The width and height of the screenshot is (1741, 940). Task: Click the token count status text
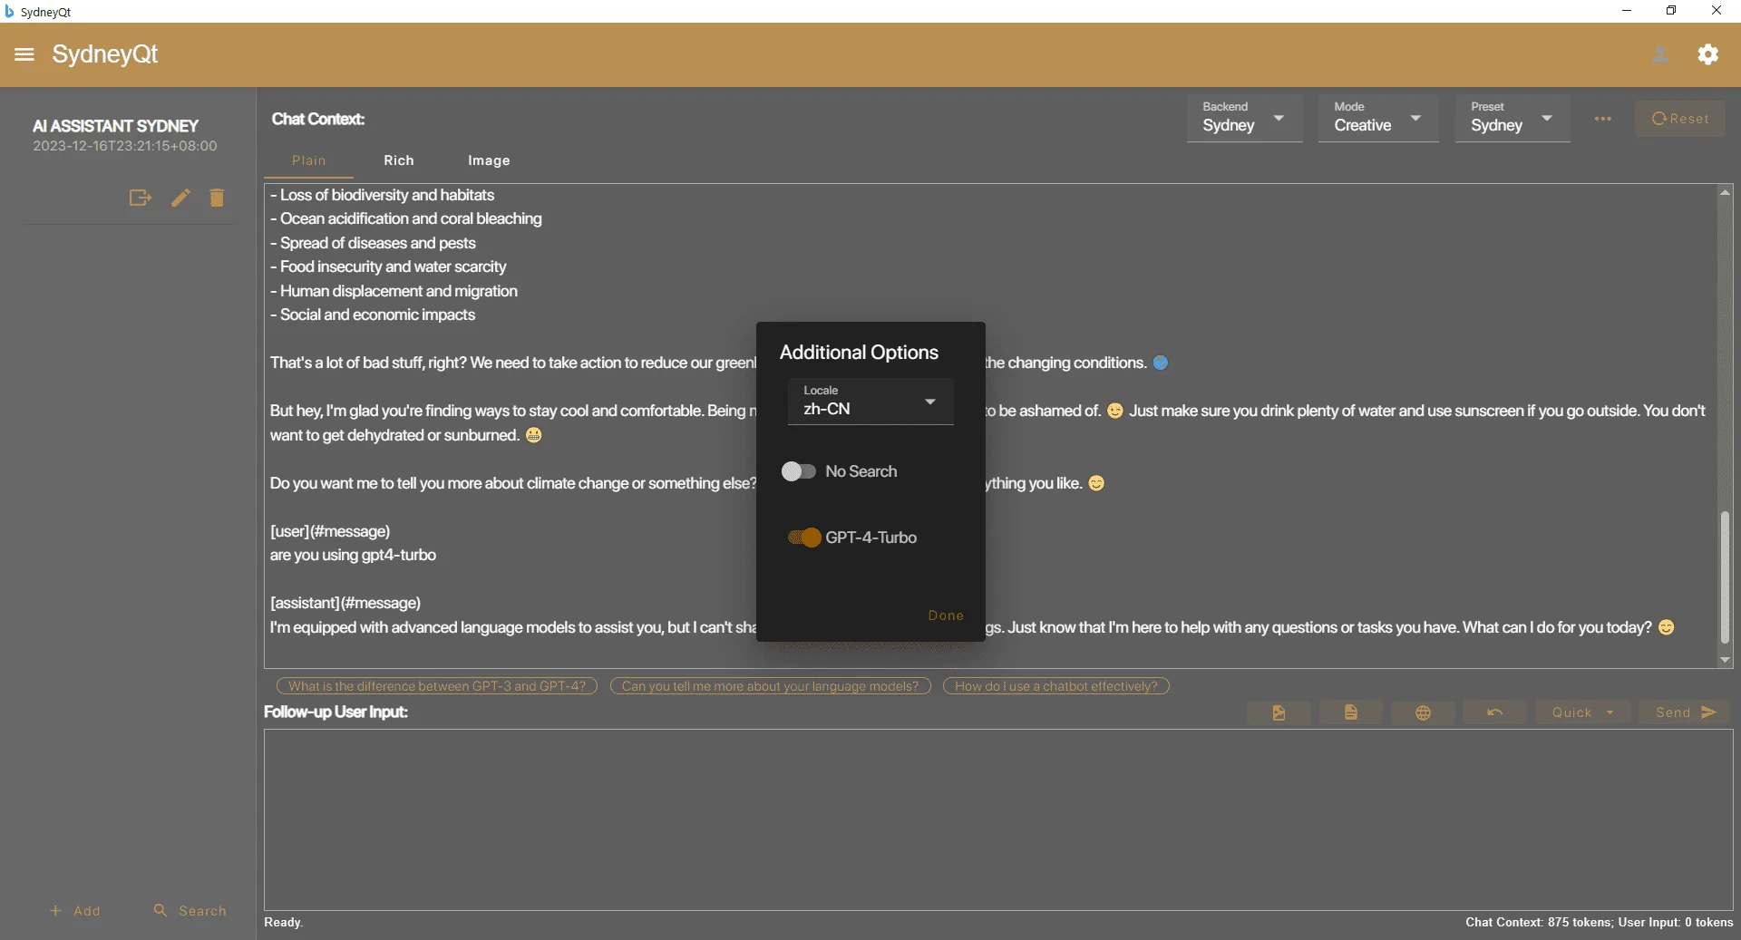1599,922
